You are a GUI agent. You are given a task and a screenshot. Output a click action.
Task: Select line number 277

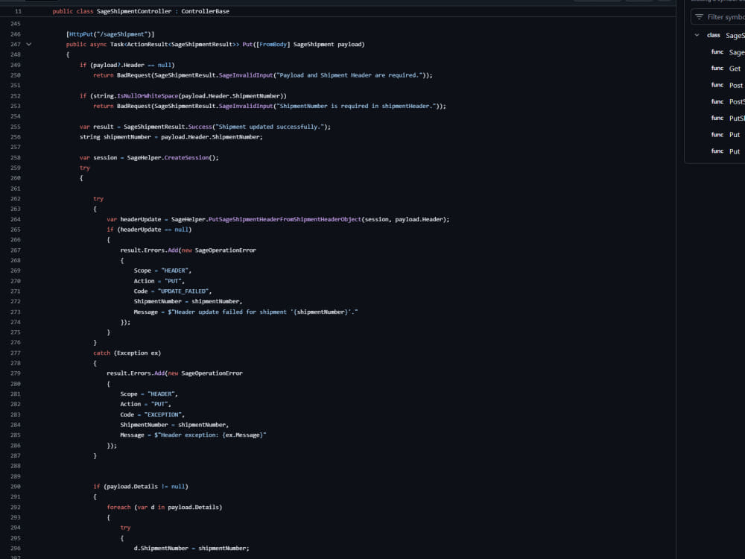16,353
